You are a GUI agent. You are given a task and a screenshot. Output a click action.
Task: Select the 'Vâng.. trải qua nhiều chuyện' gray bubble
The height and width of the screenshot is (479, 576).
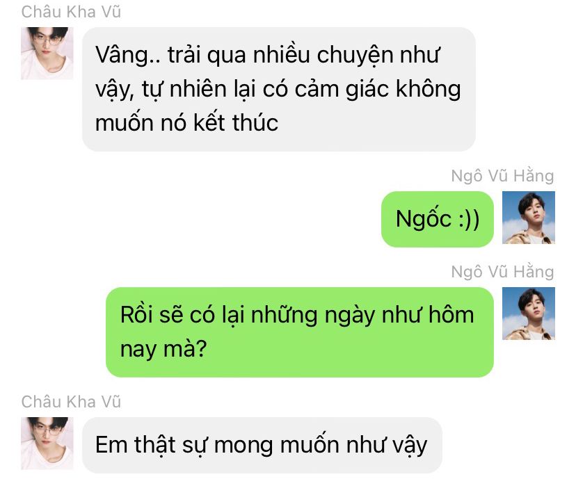pos(279,89)
